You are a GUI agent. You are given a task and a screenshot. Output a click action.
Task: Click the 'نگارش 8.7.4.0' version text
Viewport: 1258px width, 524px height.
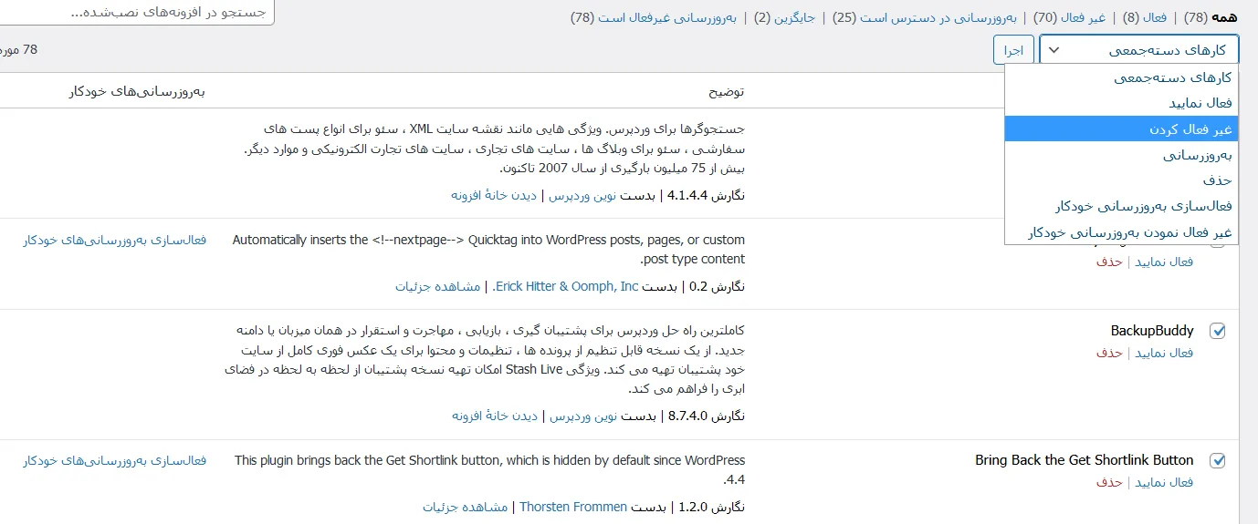tap(707, 416)
